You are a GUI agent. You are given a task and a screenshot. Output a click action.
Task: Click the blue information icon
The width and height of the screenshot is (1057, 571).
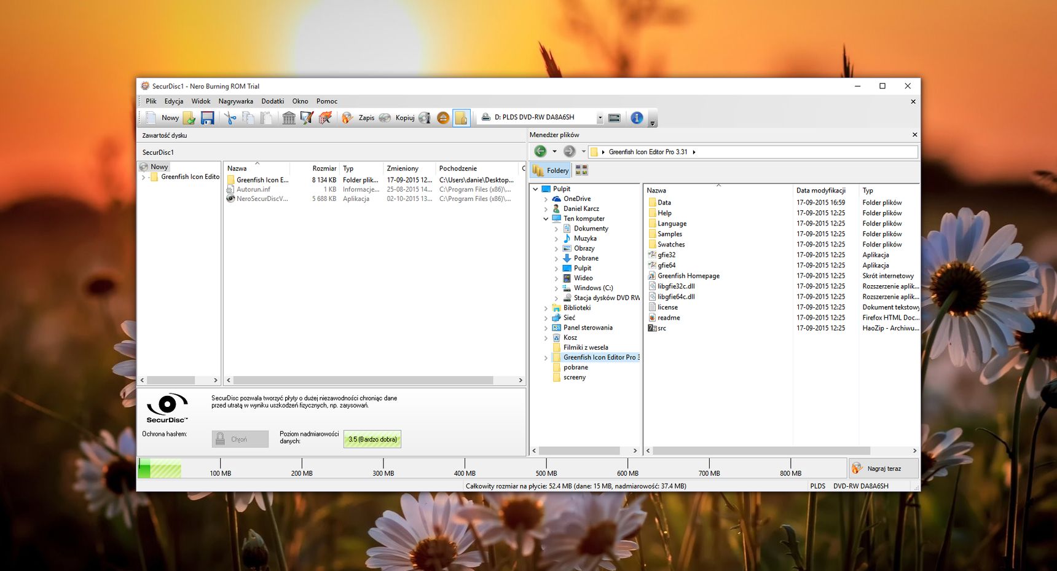coord(637,117)
